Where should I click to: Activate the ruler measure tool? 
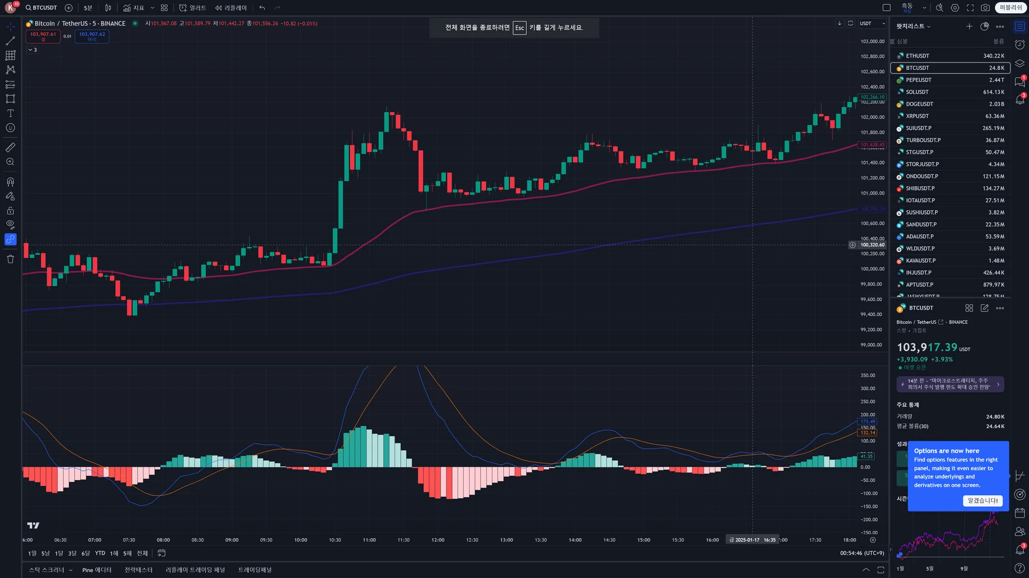(10, 147)
